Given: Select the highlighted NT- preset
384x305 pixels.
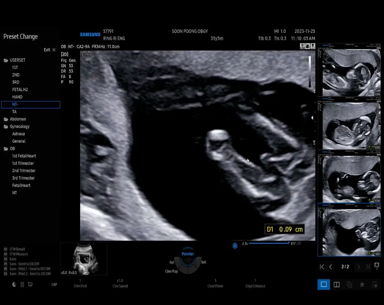Looking at the screenshot, I should click(x=31, y=105).
